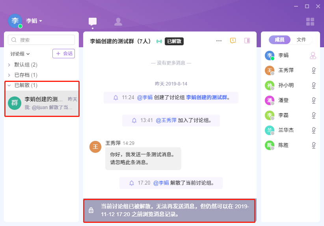The width and height of the screenshot is (324, 226).
Task: Click the muted microphone icon for 王秀萍
Action: coord(314,70)
